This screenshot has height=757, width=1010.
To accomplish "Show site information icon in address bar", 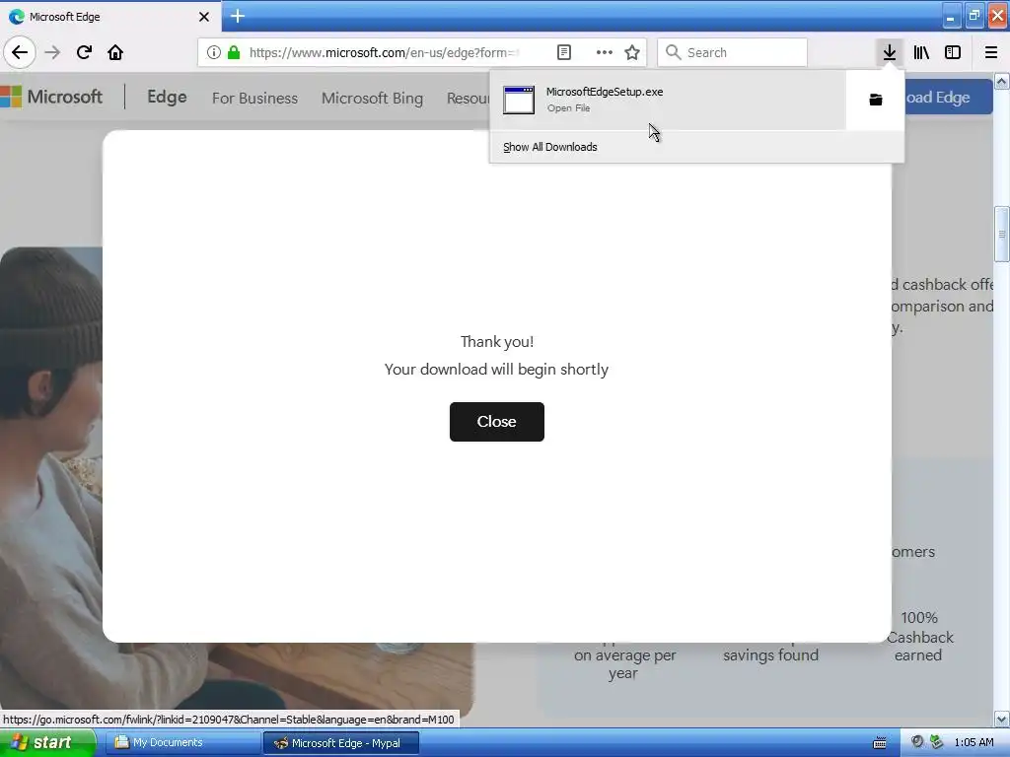I will 214,52.
